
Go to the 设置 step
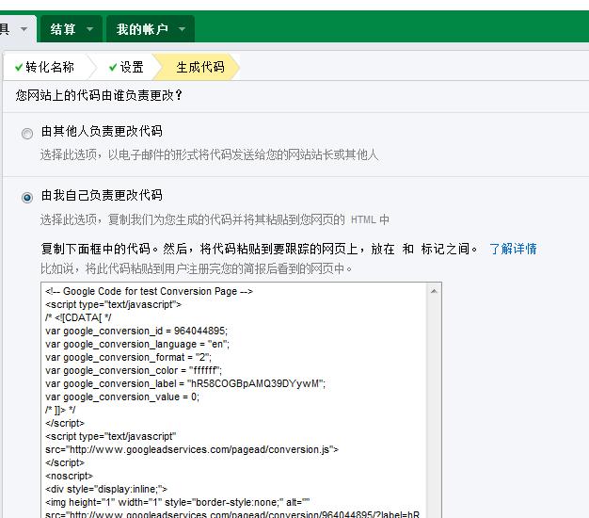127,67
